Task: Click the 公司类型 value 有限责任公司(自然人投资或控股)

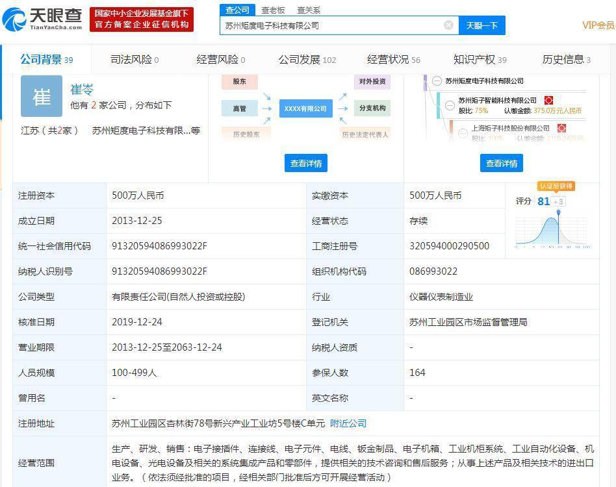Action: click(178, 297)
